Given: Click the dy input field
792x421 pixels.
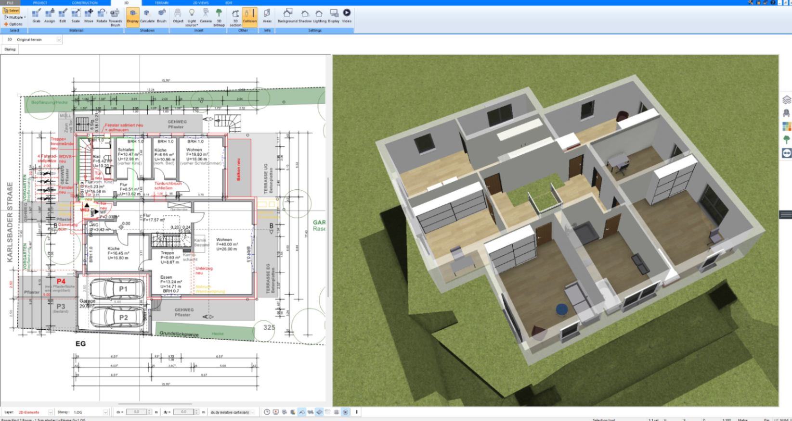Looking at the screenshot, I should (x=184, y=412).
